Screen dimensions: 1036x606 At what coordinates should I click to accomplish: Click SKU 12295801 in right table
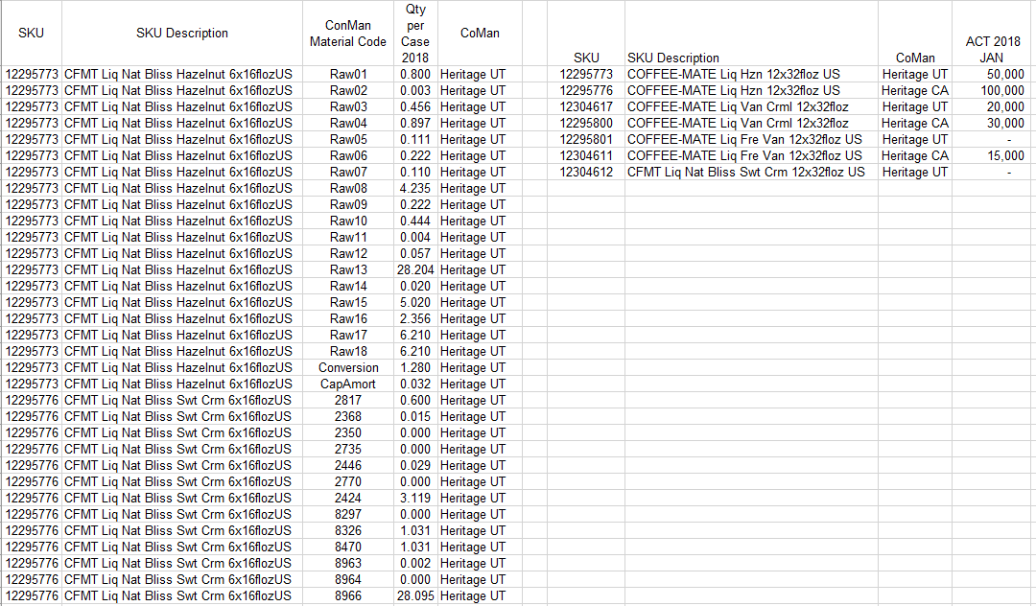click(x=586, y=139)
